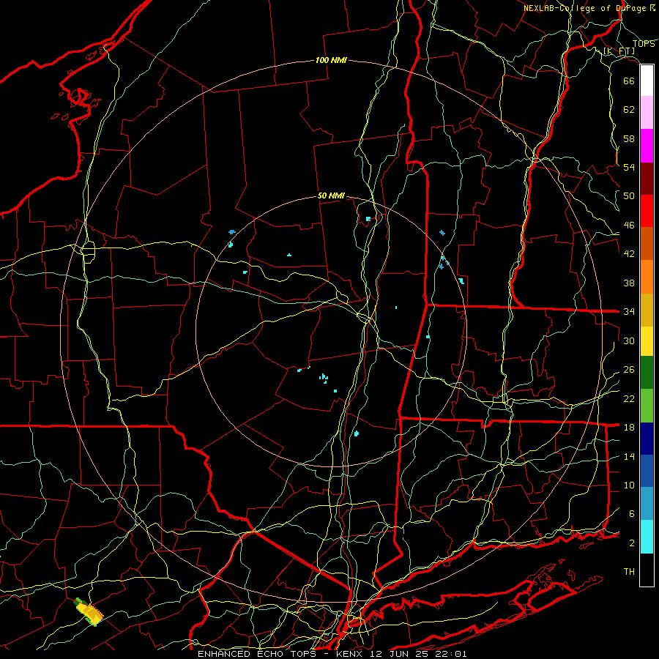659x659 pixels.
Task: Click the light green swatch between 22 and 26
Action: pyautogui.click(x=647, y=406)
